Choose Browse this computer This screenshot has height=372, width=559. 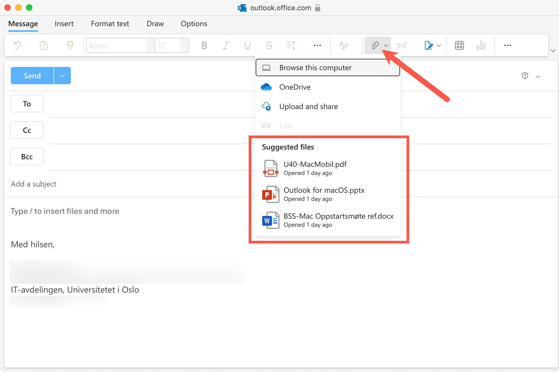(328, 68)
